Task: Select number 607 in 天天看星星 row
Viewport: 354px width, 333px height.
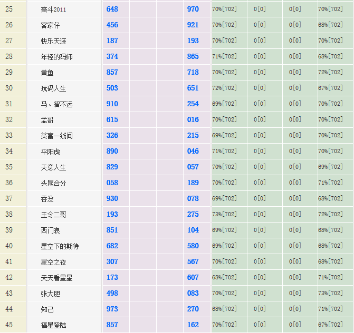Action: pyautogui.click(x=193, y=277)
